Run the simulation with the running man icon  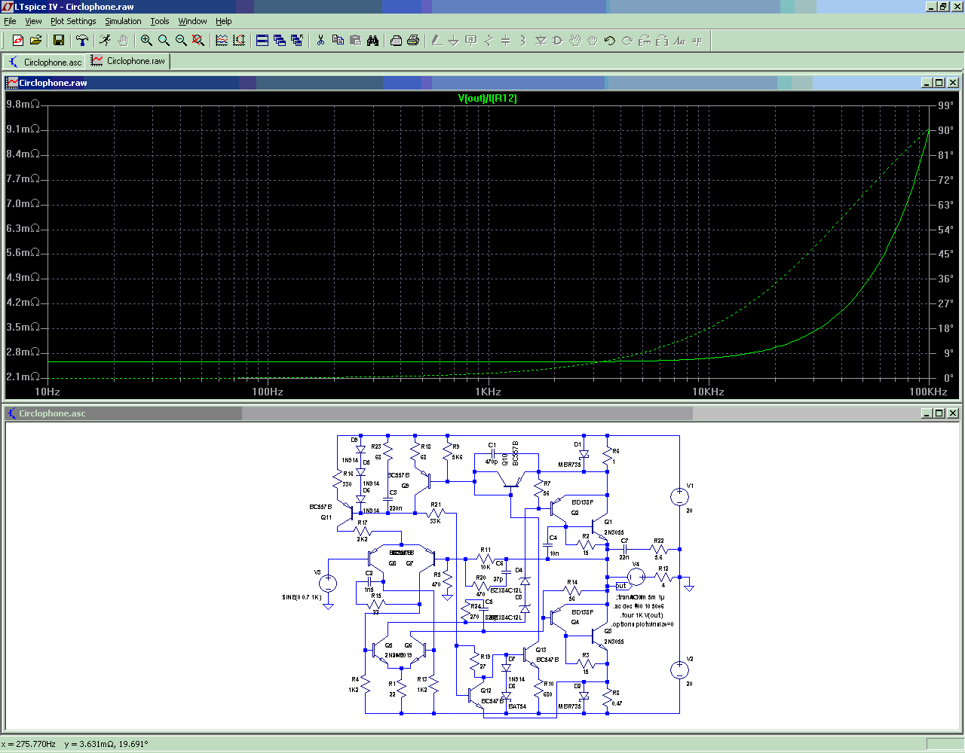(x=105, y=41)
